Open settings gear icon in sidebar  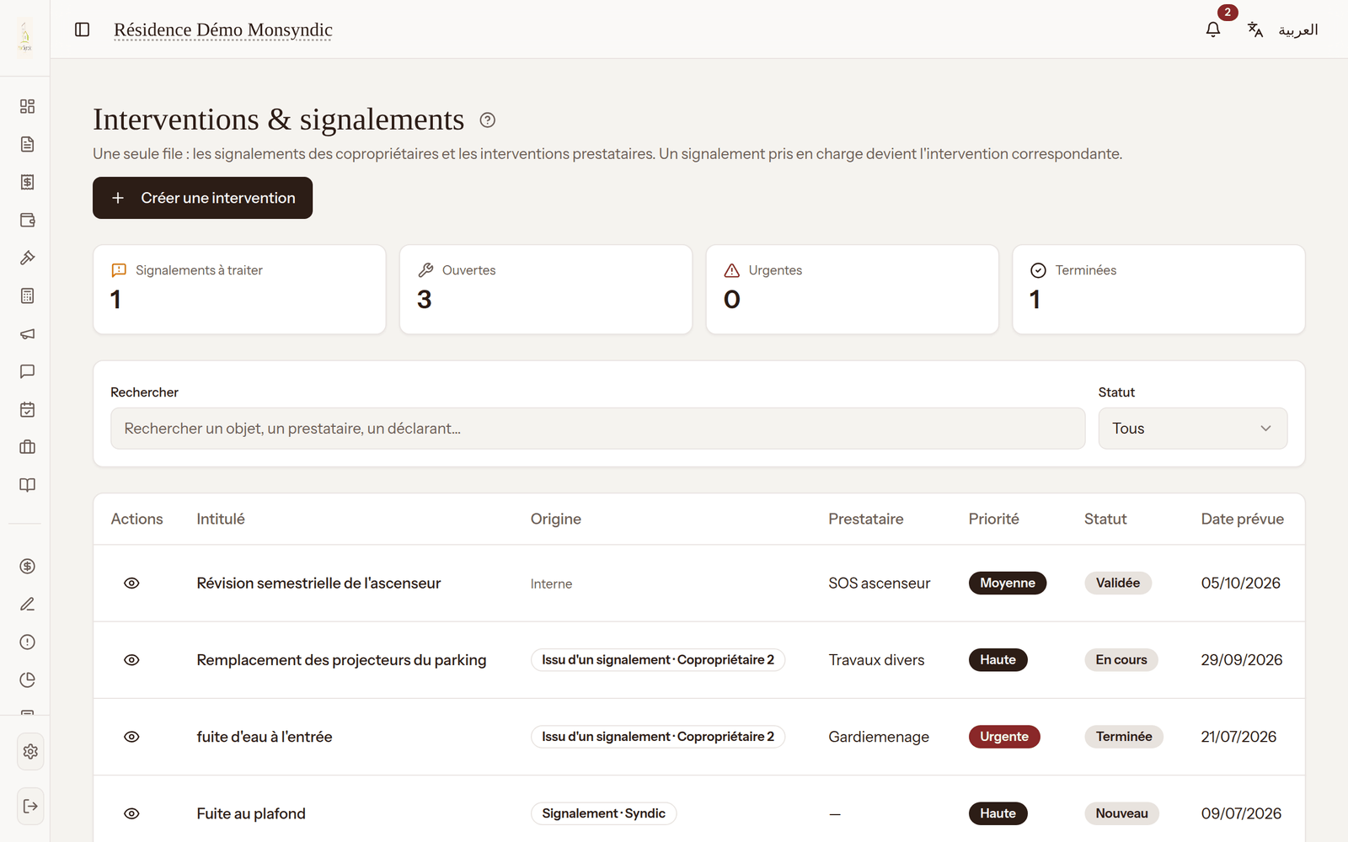30,751
